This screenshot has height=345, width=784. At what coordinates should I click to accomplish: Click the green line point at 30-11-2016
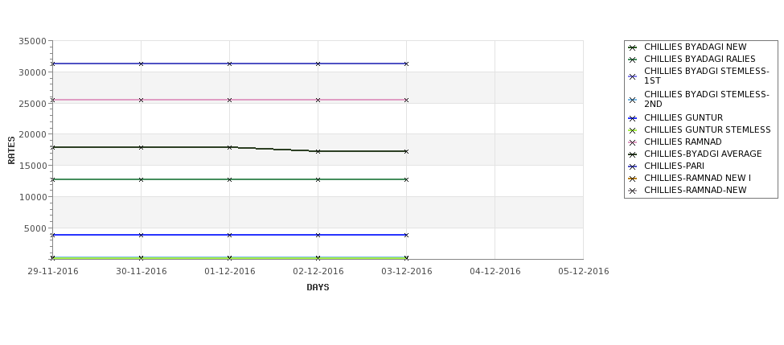click(x=141, y=179)
